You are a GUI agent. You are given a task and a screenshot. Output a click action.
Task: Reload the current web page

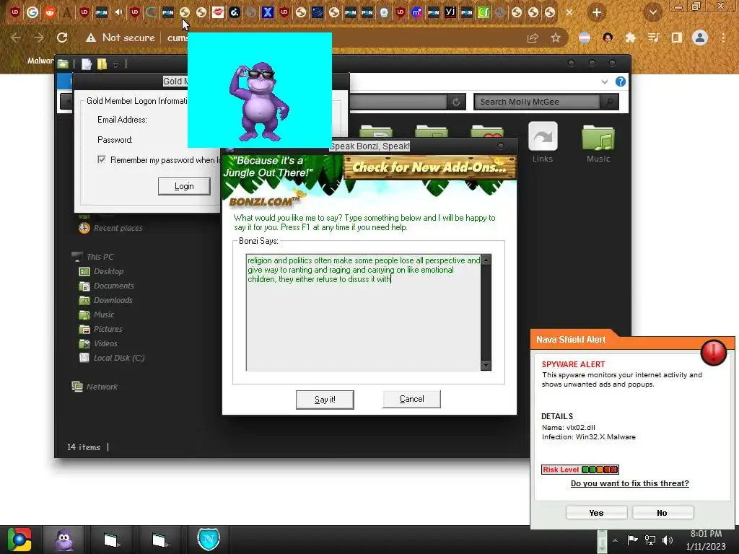click(x=62, y=38)
